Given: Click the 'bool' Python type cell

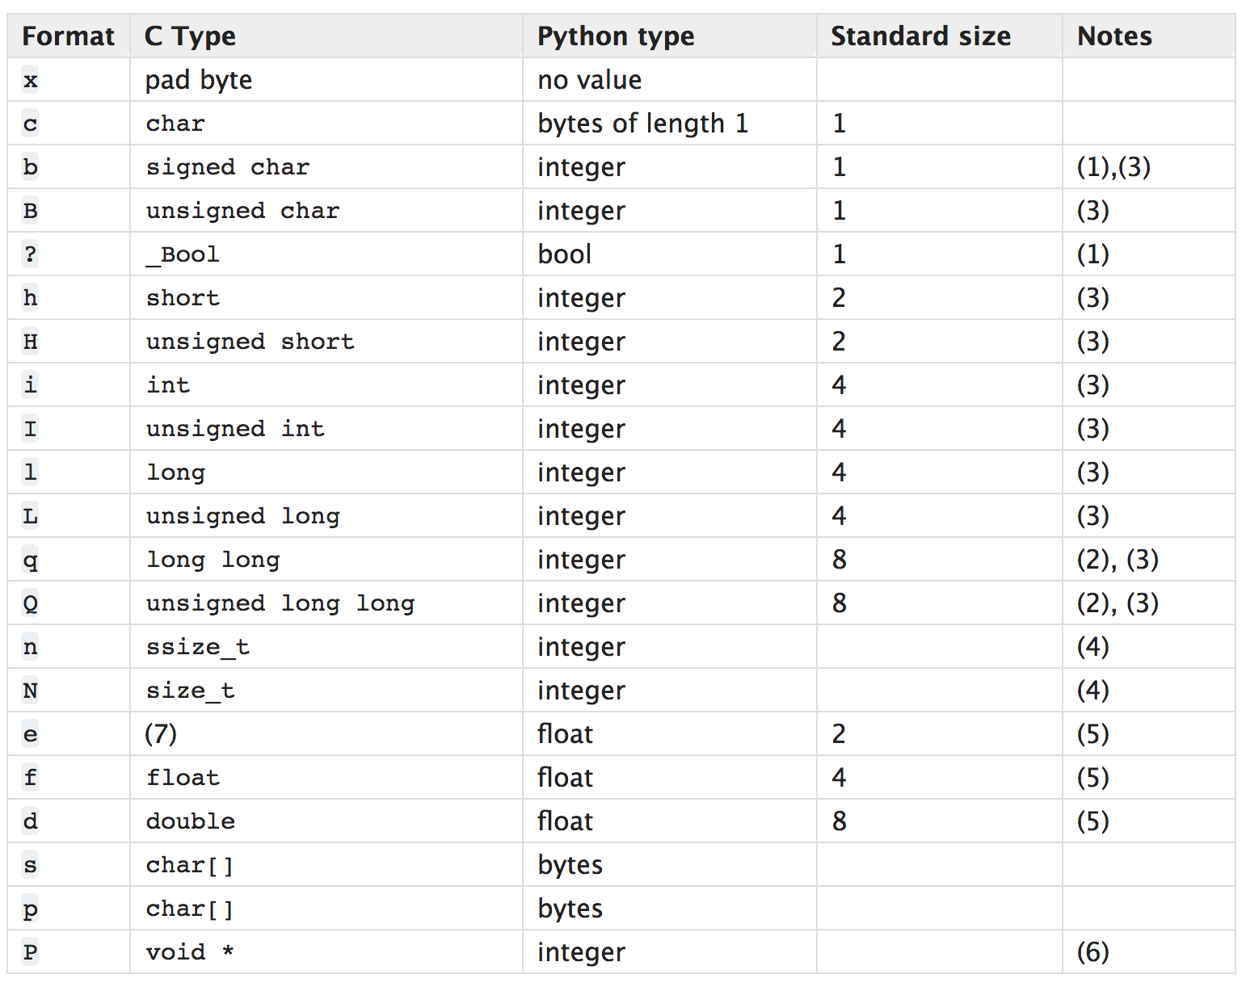Looking at the screenshot, I should [x=564, y=254].
